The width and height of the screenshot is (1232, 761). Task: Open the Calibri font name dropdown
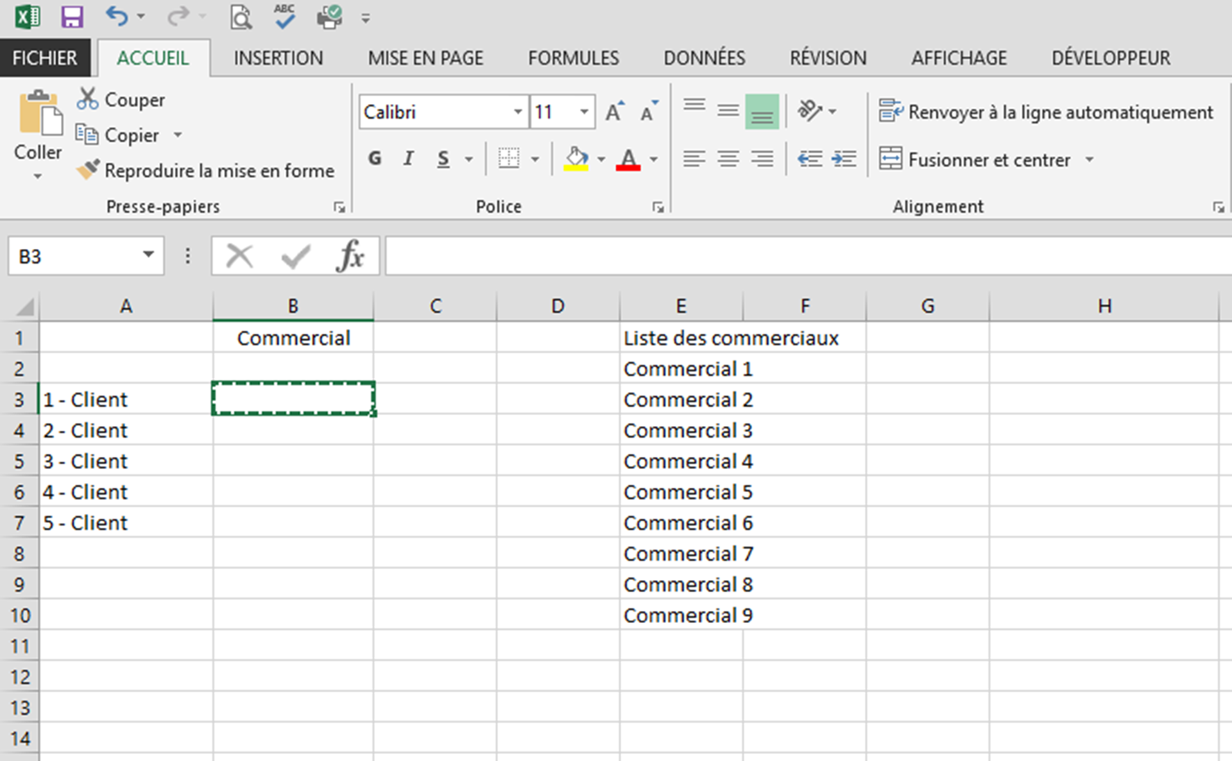tap(518, 112)
